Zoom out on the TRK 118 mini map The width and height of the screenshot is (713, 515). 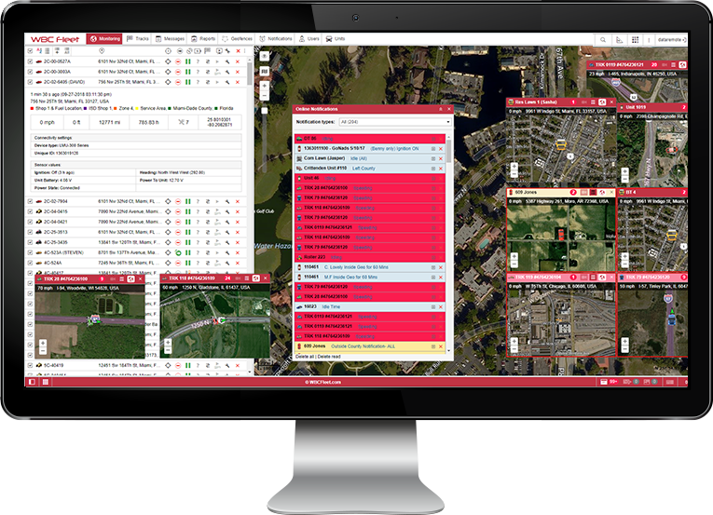point(168,351)
